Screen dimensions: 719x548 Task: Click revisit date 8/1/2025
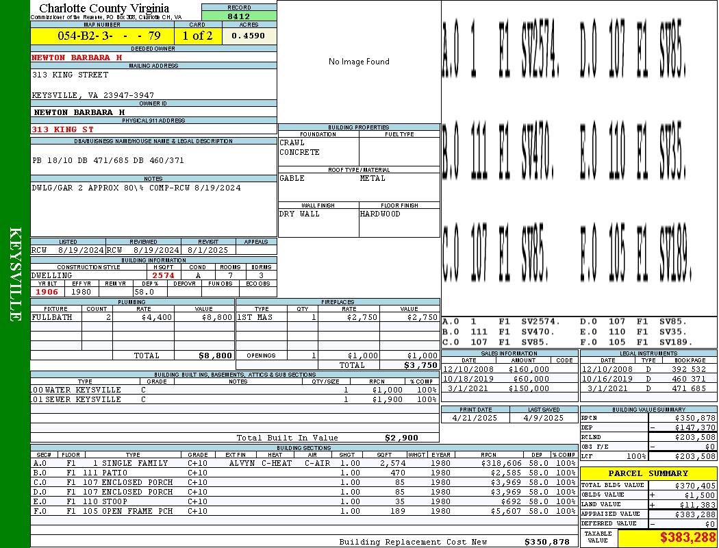point(207,251)
